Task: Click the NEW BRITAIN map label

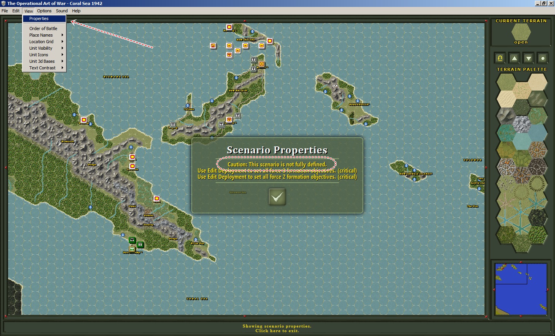Action: click(x=238, y=91)
